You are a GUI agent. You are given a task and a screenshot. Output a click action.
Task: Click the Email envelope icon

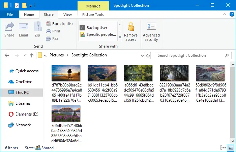tap(24, 26)
